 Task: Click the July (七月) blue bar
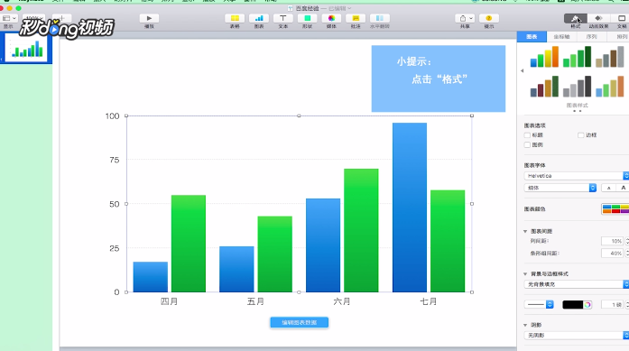click(x=410, y=208)
